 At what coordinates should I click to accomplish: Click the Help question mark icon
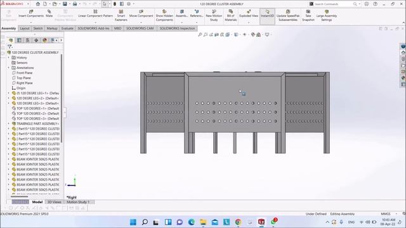[x=375, y=4]
